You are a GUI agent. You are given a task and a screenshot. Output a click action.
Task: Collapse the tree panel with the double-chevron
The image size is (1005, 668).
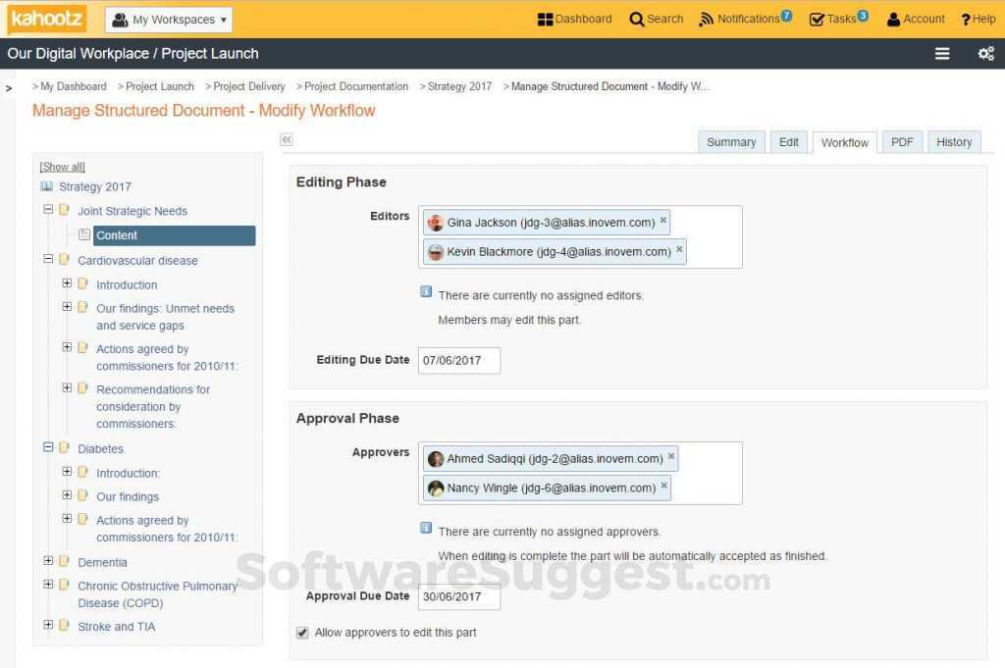tap(287, 139)
